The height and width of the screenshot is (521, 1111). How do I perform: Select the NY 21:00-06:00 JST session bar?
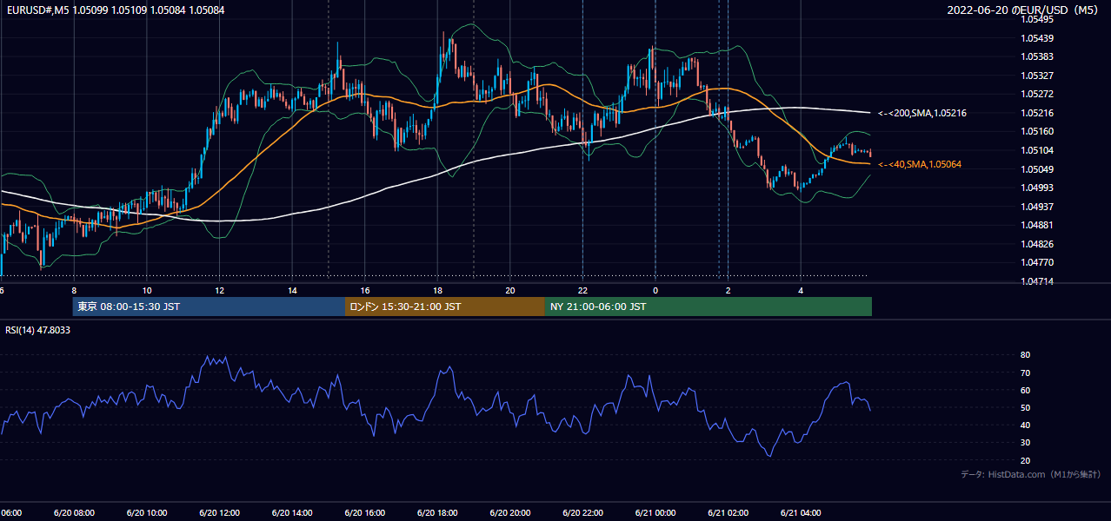point(709,307)
